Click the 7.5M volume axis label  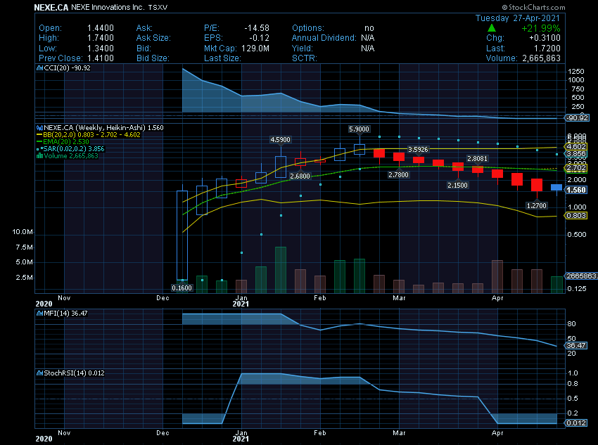[x=25, y=247]
